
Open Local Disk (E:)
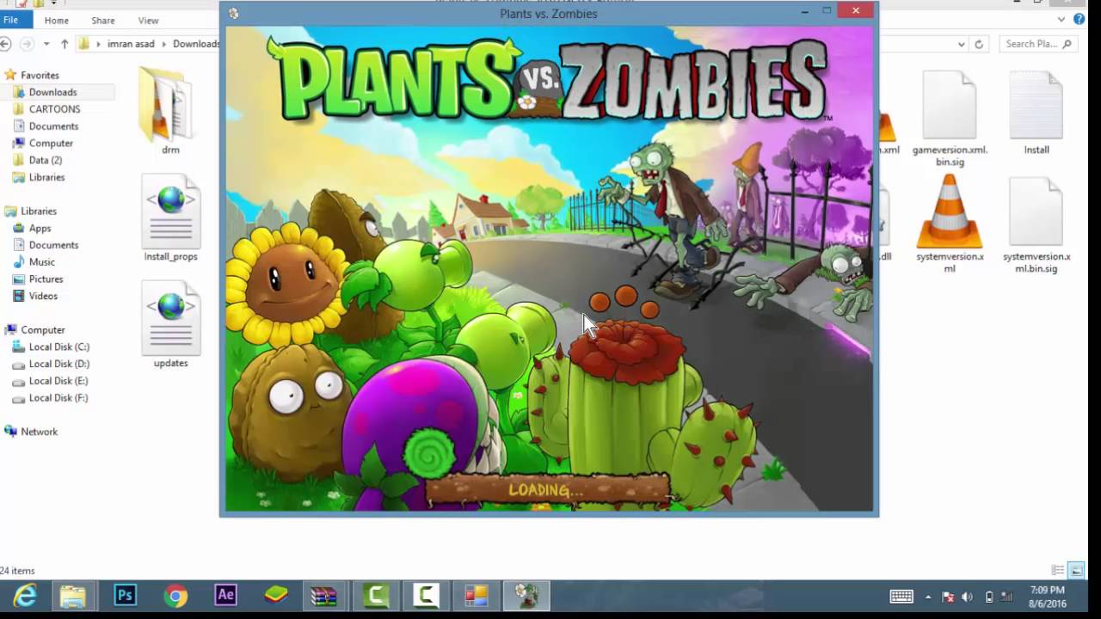point(58,381)
